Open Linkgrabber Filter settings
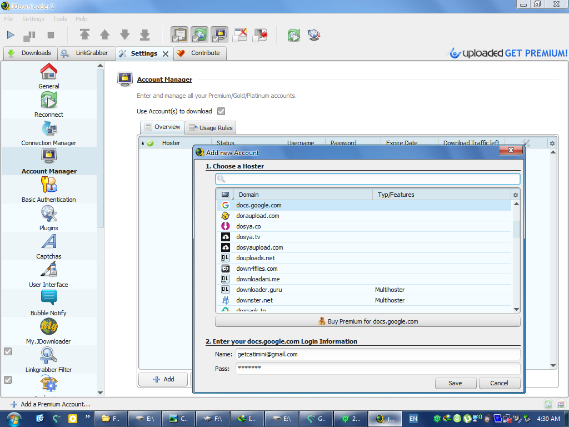This screenshot has width=569, height=427. 49,360
